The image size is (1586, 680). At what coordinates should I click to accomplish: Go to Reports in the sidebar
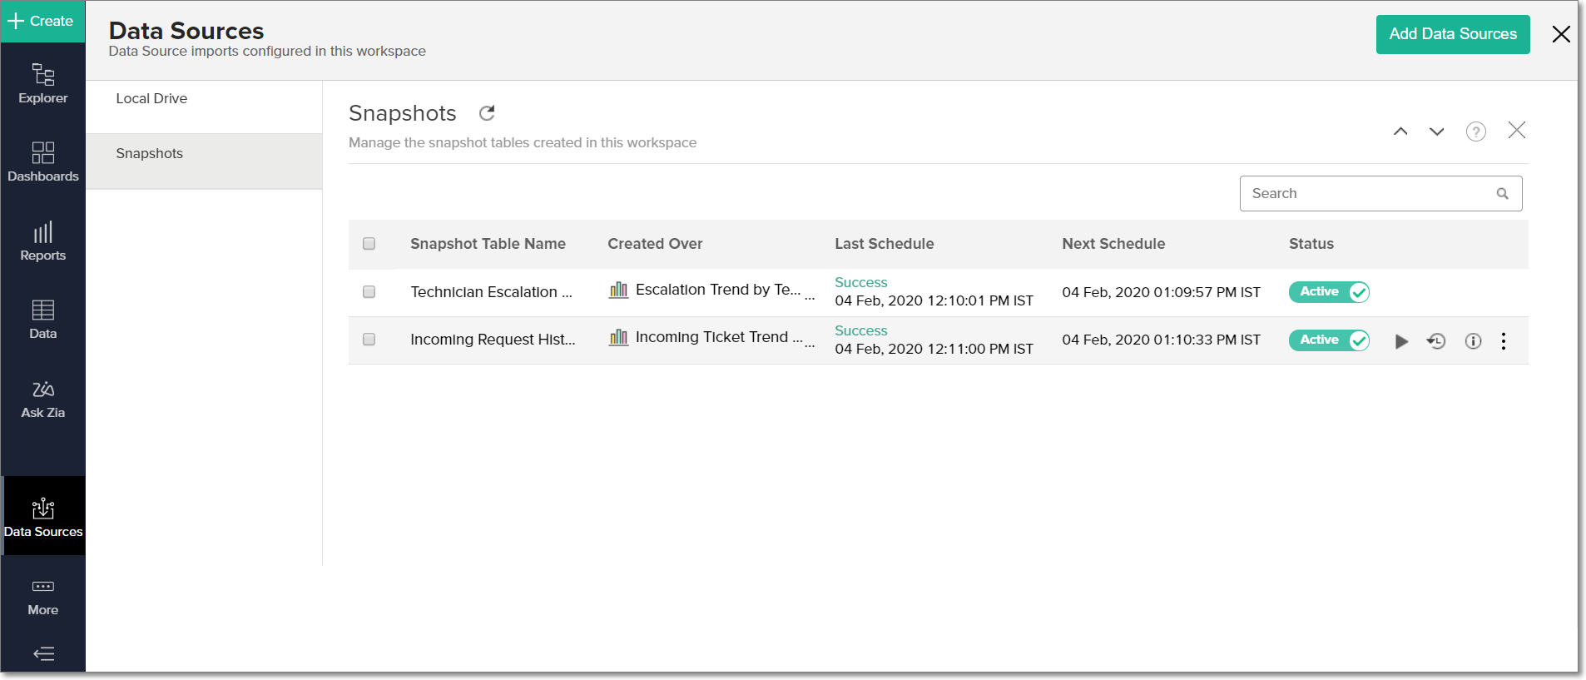(43, 241)
